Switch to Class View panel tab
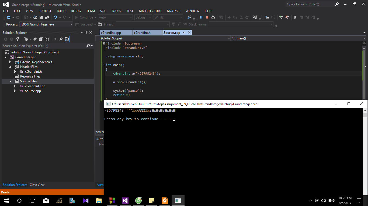The width and height of the screenshot is (368, 206). (x=37, y=185)
